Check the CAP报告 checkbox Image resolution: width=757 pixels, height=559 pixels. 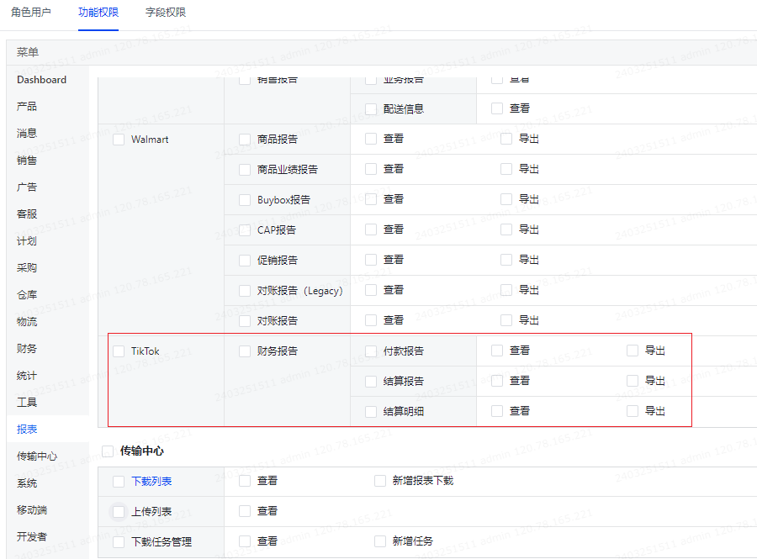tap(245, 230)
